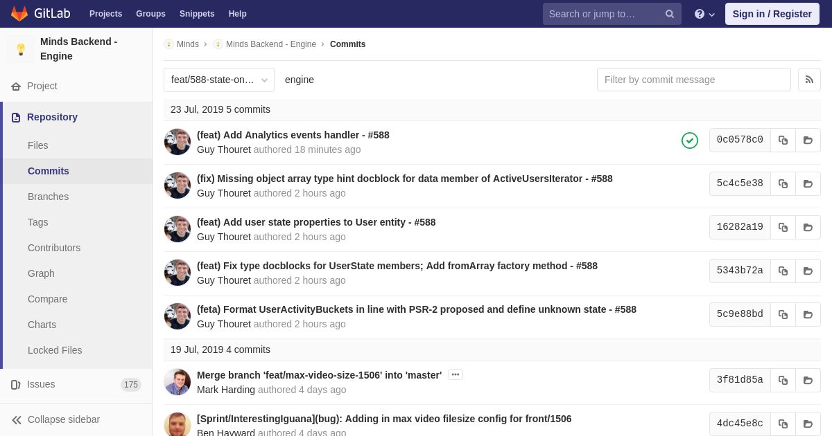Open Help in top navigation
This screenshot has height=436, width=832.
tap(238, 14)
